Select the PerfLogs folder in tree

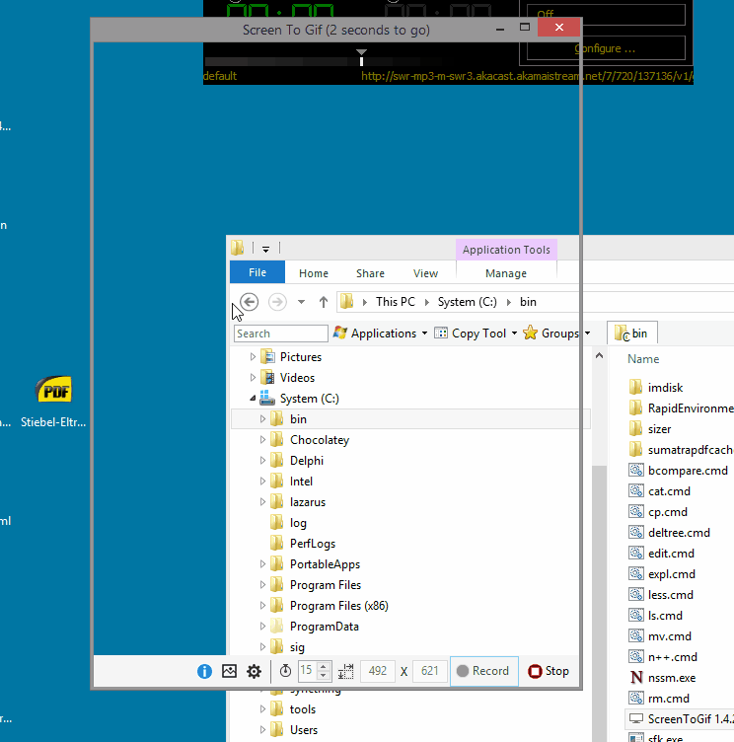click(x=313, y=544)
